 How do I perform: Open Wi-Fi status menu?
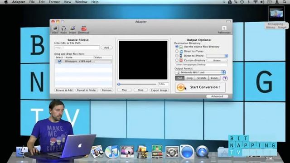point(256,2)
